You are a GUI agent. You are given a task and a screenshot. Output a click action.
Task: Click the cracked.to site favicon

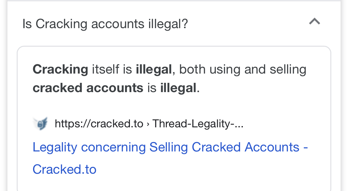point(41,123)
